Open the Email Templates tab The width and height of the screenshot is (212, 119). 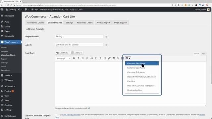coord(55,23)
